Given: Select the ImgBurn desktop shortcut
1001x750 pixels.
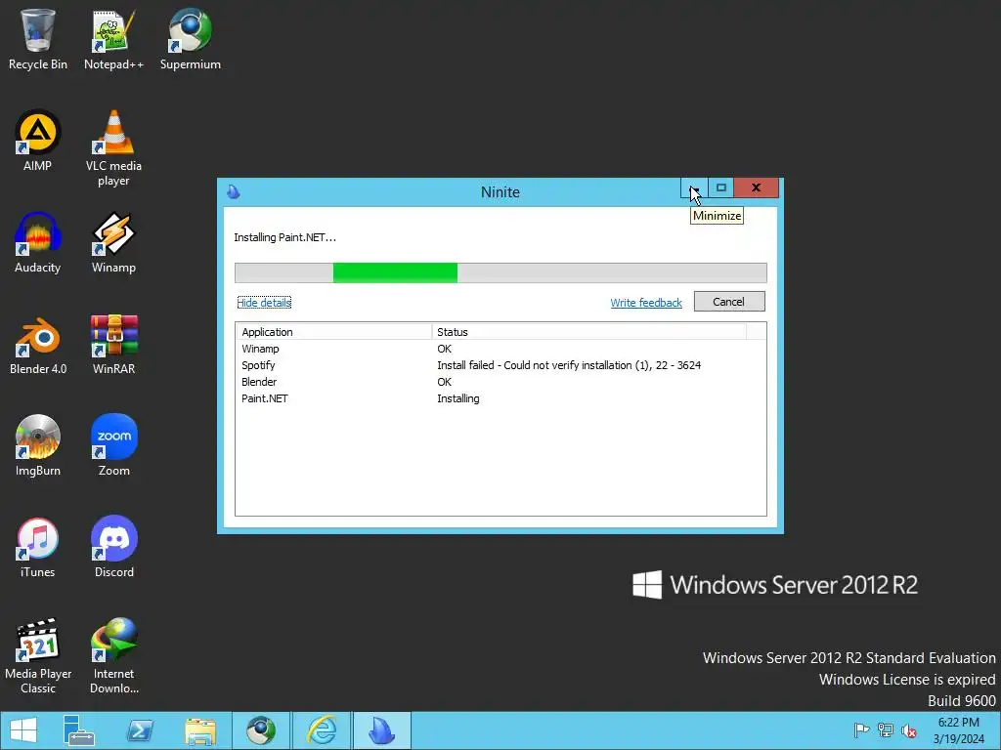Looking at the screenshot, I should tap(38, 445).
